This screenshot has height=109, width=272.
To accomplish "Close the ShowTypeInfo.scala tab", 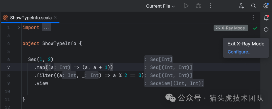I will (55, 18).
